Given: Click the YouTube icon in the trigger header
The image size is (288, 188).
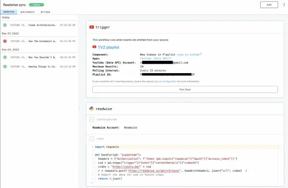Looking at the screenshot, I should 92,27.
